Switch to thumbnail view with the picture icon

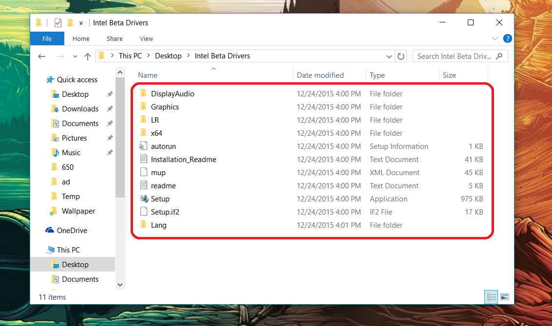point(504,297)
